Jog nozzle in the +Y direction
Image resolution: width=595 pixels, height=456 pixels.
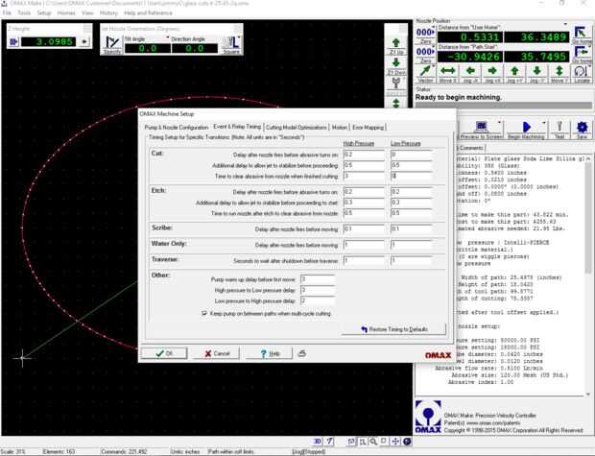pos(514,71)
